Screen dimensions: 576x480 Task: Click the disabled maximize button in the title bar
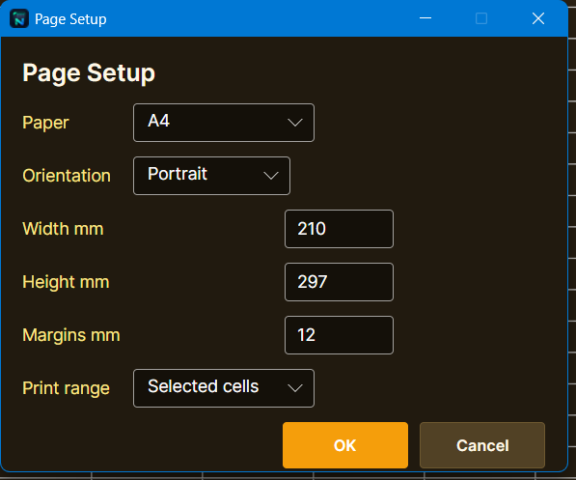tap(481, 18)
